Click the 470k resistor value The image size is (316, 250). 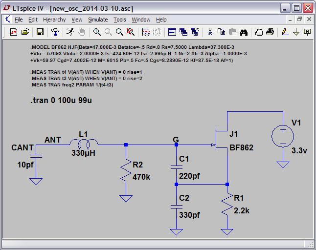click(141, 177)
